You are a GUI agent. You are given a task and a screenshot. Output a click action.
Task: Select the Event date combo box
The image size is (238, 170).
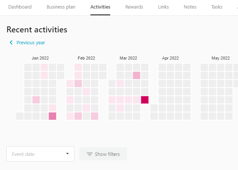click(37, 154)
